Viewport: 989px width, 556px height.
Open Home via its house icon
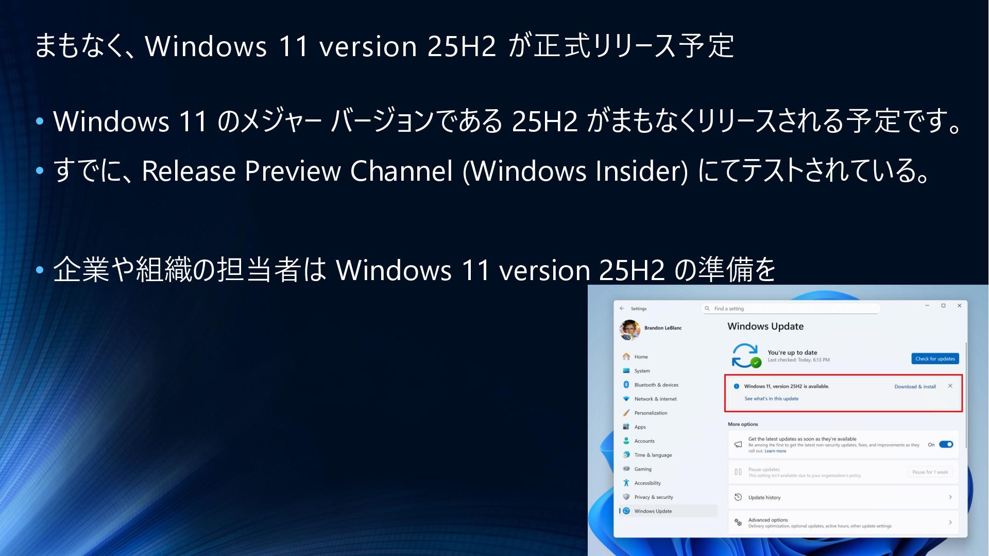[x=626, y=357]
